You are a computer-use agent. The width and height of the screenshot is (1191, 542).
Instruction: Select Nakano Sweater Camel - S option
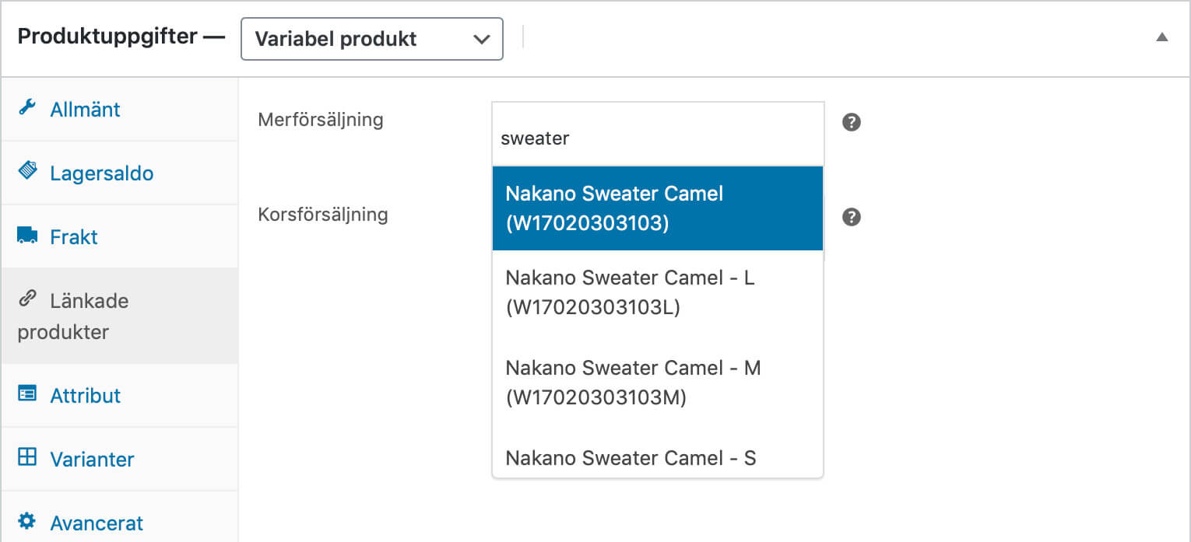657,459
